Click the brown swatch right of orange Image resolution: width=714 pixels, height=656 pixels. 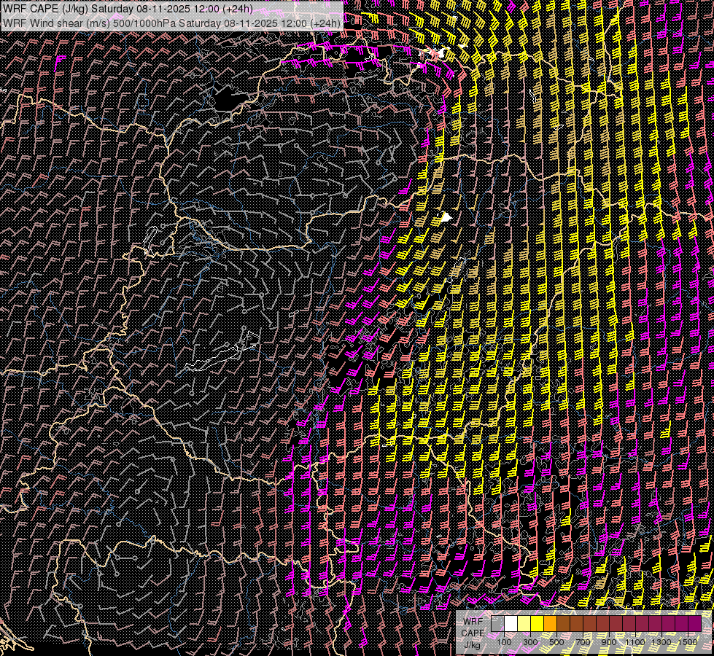tap(563, 624)
